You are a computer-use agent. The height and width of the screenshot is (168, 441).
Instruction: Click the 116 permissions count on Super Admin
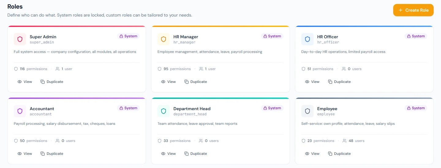point(31,69)
